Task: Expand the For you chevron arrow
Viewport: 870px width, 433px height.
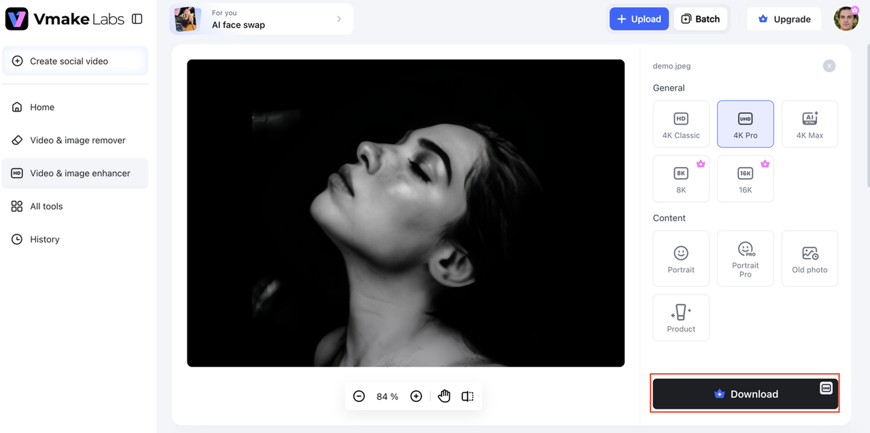Action: tap(339, 19)
